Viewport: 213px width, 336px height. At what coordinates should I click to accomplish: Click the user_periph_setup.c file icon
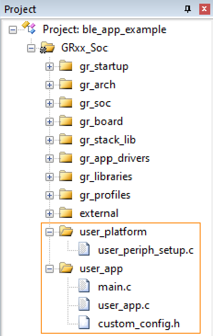(x=84, y=249)
